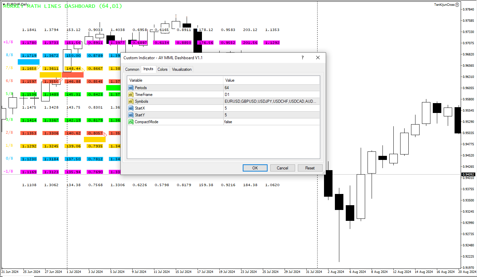Click the ab icon beside Symbols

point(131,101)
